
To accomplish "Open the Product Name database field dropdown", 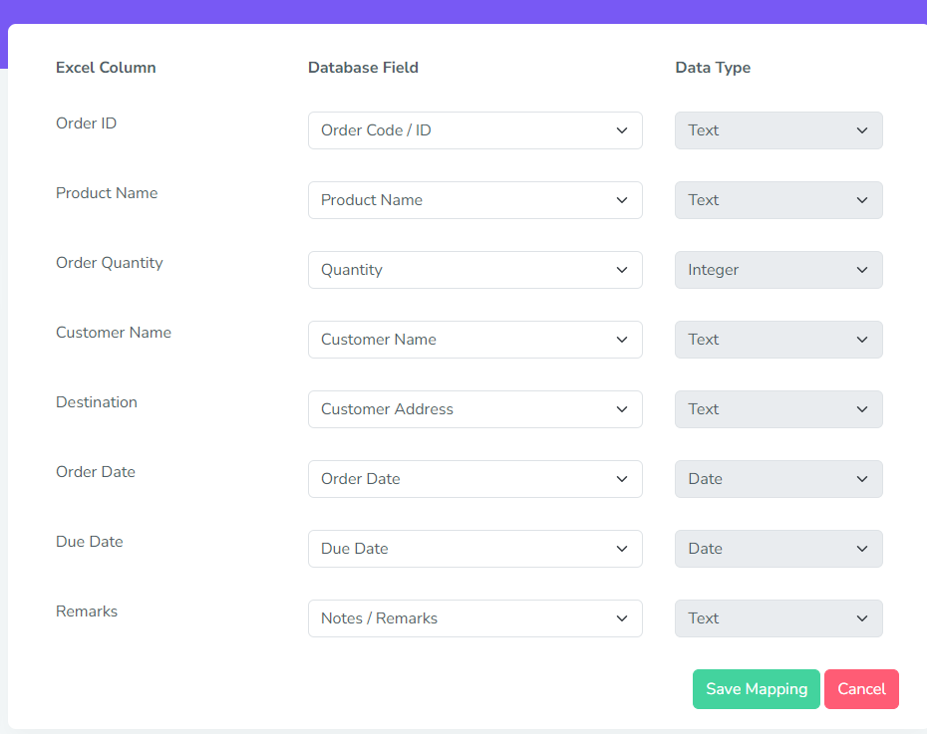I will click(474, 200).
